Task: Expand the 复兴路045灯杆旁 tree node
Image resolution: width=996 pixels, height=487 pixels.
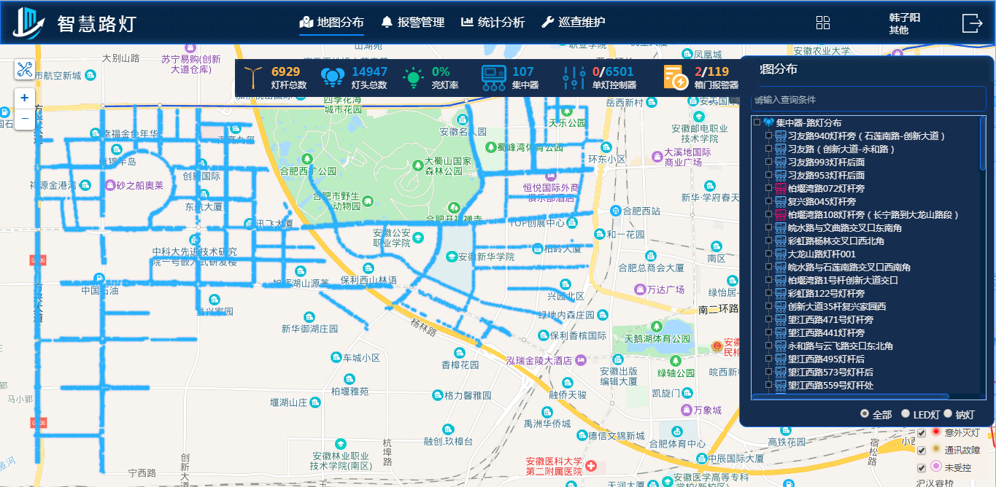Action: 768,201
